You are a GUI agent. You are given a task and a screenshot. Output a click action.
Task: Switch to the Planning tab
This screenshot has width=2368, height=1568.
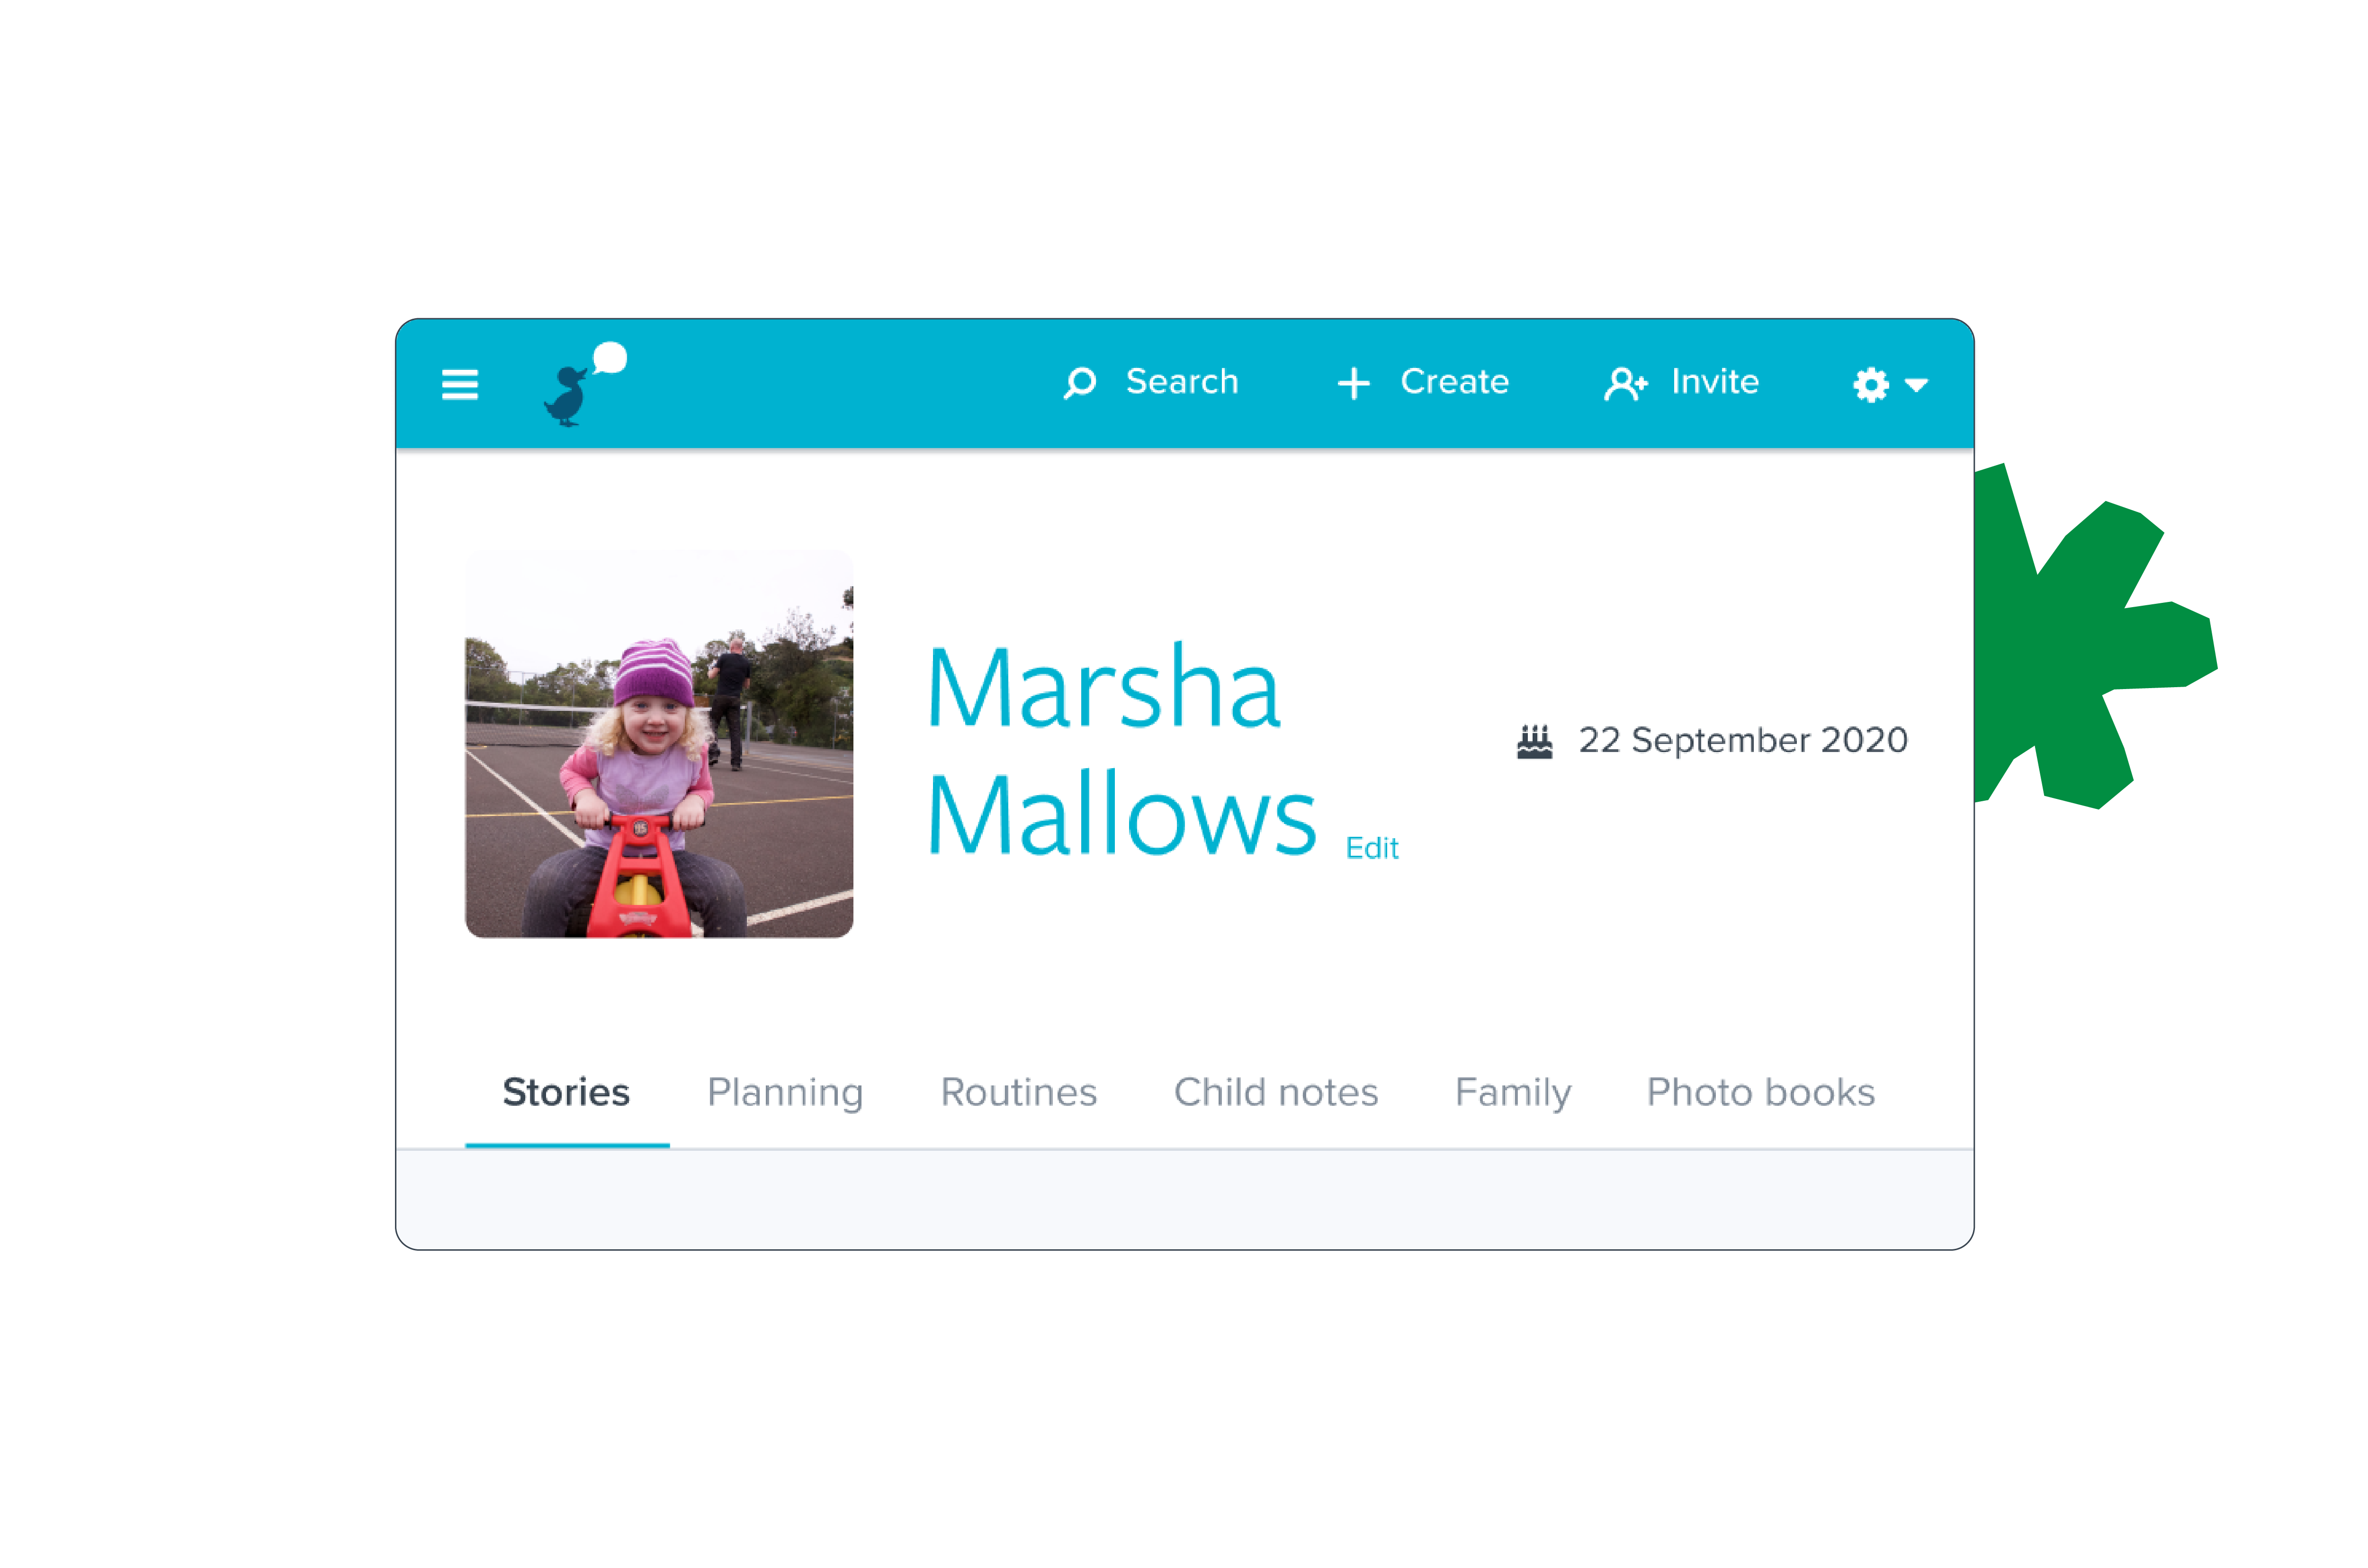[x=785, y=1093]
